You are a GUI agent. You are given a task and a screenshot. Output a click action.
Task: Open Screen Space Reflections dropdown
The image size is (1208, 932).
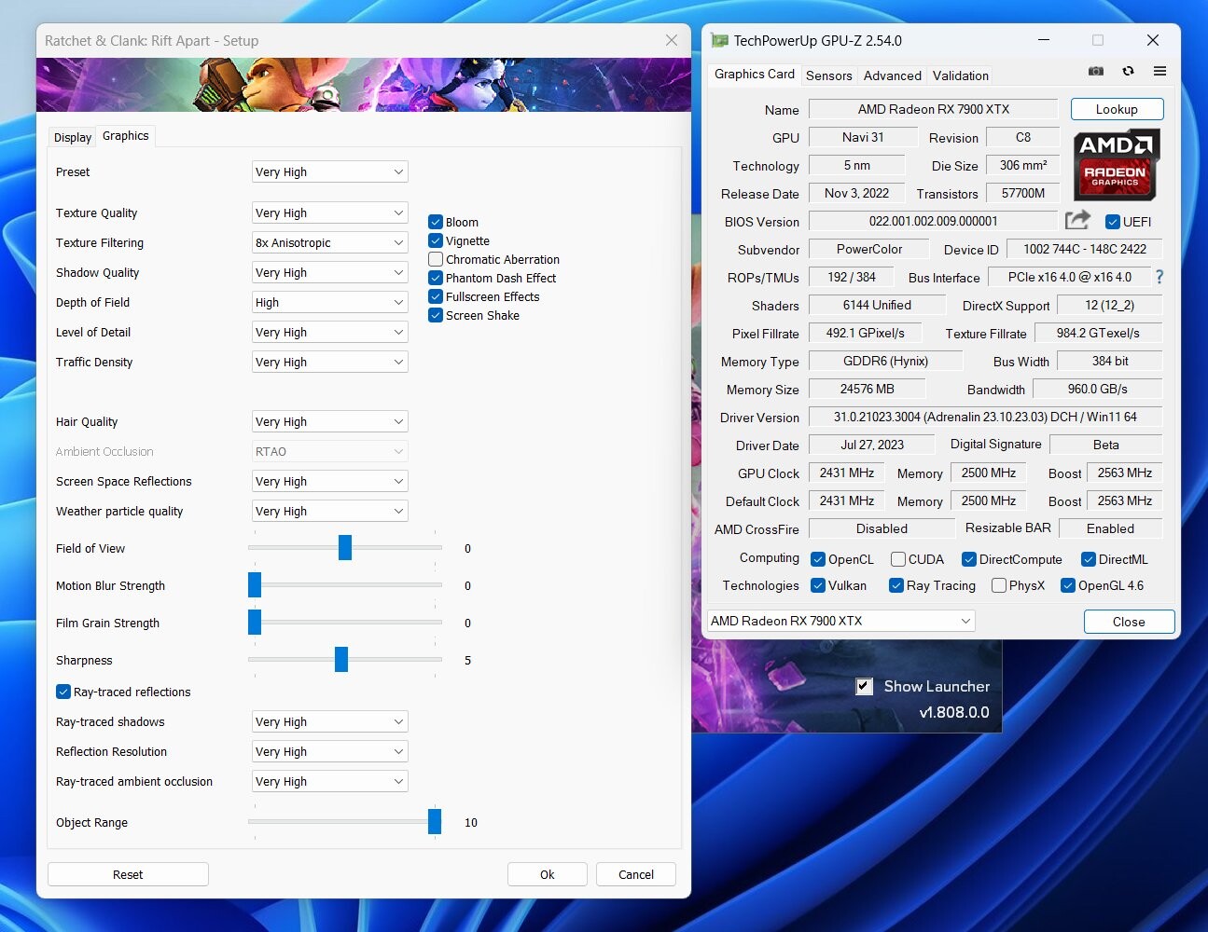330,481
